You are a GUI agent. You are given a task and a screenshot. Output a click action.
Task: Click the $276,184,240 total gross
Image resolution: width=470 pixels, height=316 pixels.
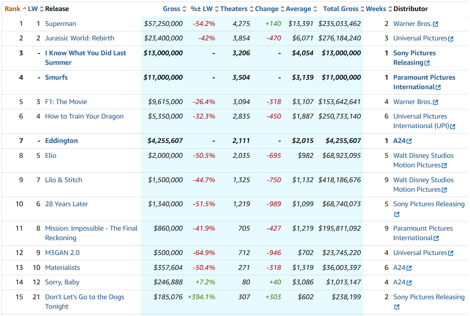339,38
